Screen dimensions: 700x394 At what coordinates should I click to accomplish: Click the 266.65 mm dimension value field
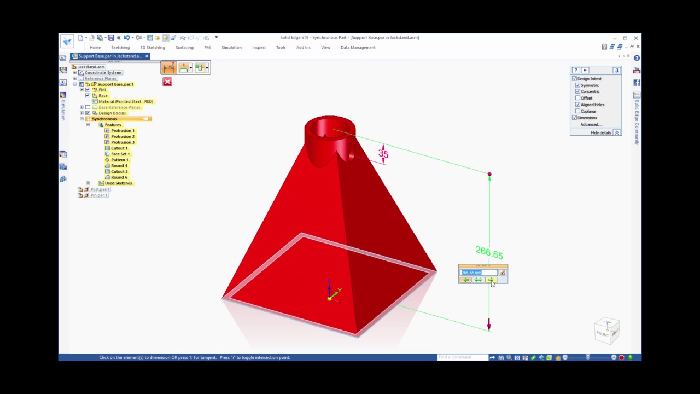point(479,273)
